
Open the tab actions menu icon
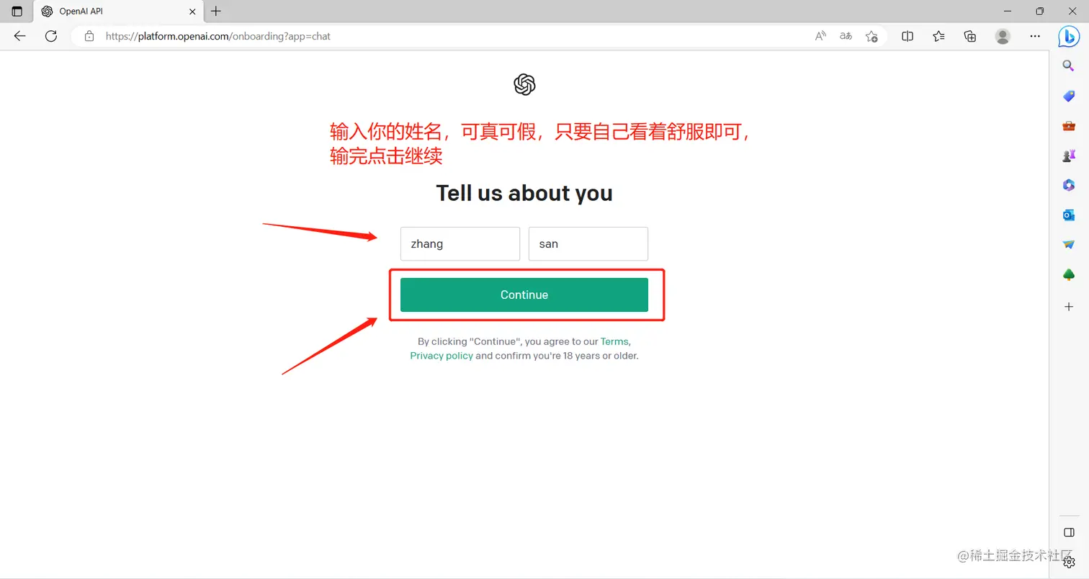pyautogui.click(x=17, y=12)
